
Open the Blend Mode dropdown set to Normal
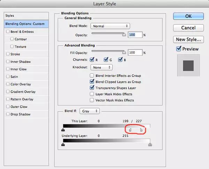click(x=110, y=26)
